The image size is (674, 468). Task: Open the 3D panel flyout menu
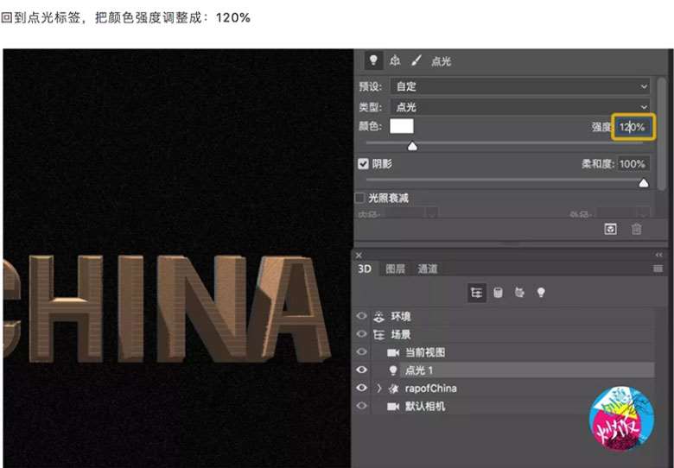(x=658, y=269)
